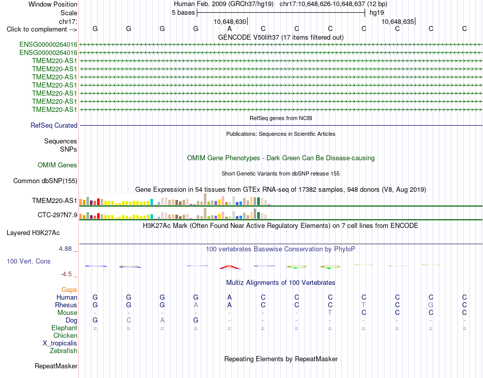The height and width of the screenshot is (378, 483).
Task: Open the GENCODE V50lift37 track title
Action: (x=281, y=37)
